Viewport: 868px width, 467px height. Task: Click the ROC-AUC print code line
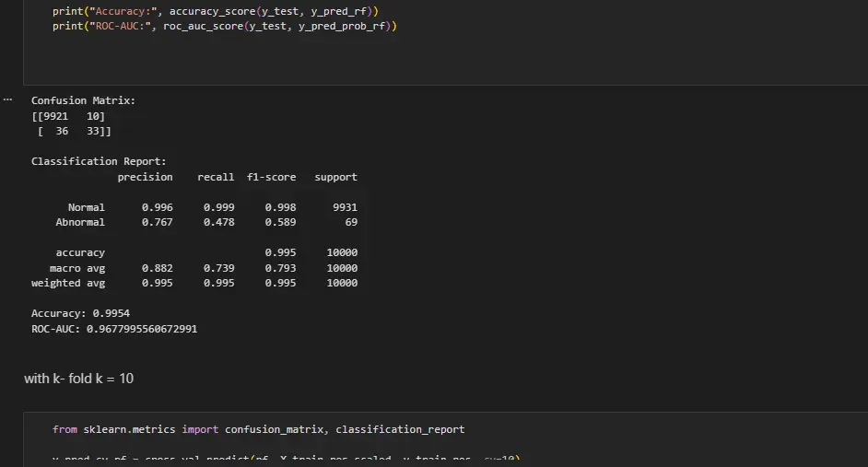point(225,26)
